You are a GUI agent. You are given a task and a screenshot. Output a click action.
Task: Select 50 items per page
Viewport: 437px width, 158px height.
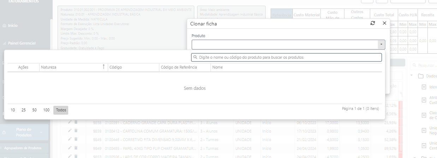tap(34, 110)
